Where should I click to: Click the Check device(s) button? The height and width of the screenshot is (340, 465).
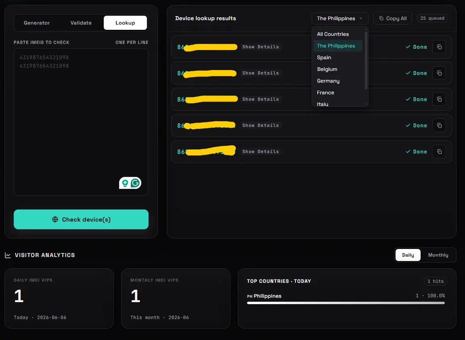81,219
